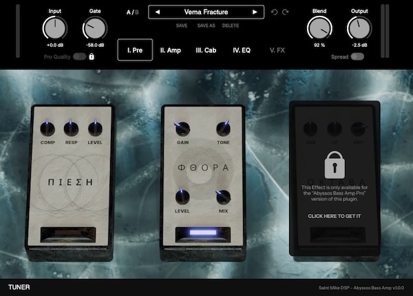Toggle the Spread switch
The height and width of the screenshot is (296, 413).
tap(357, 56)
